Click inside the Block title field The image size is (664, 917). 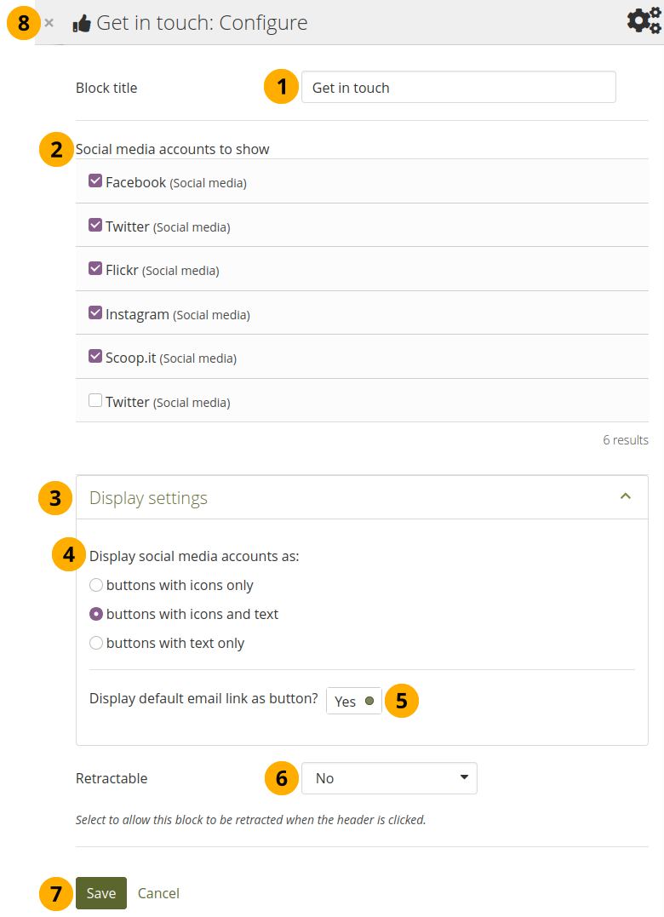[x=458, y=87]
